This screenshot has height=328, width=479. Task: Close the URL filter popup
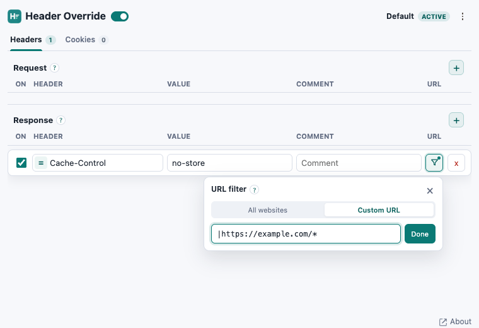click(x=430, y=190)
